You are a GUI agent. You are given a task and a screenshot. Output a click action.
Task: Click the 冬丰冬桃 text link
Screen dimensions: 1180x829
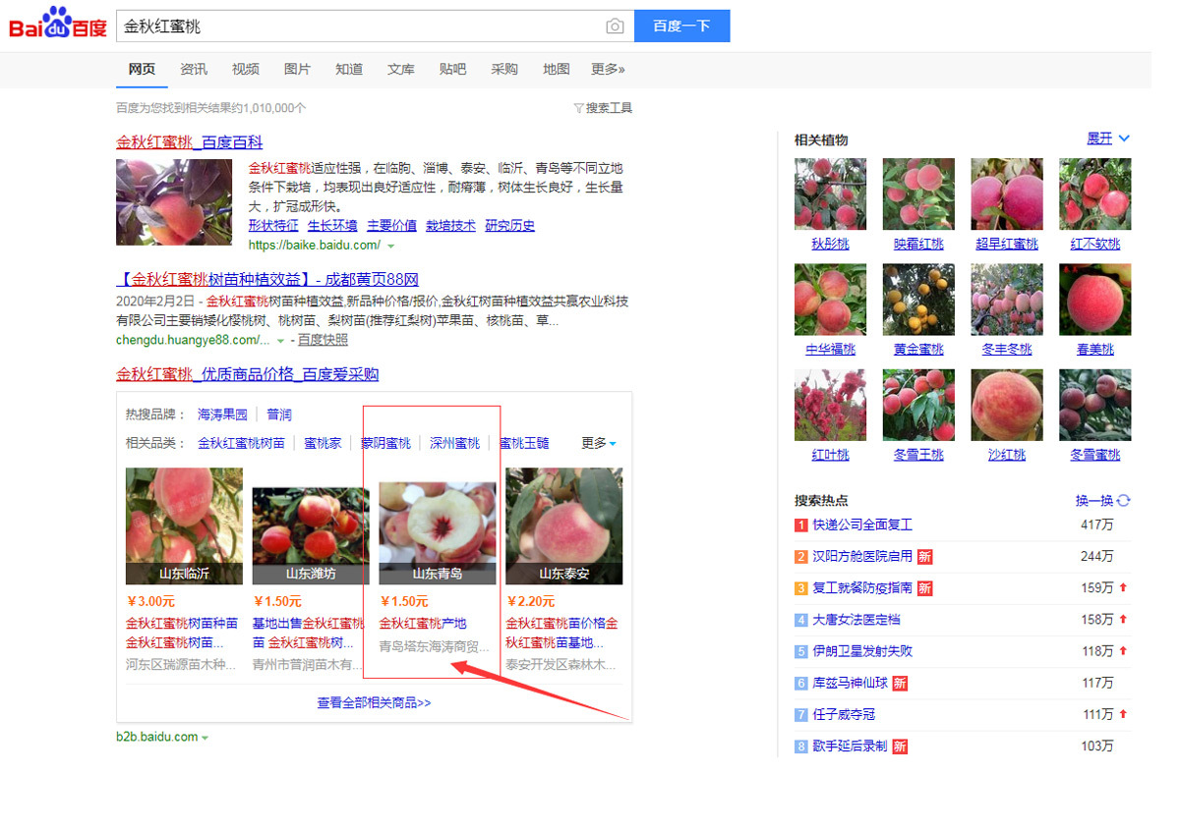[x=1007, y=350]
